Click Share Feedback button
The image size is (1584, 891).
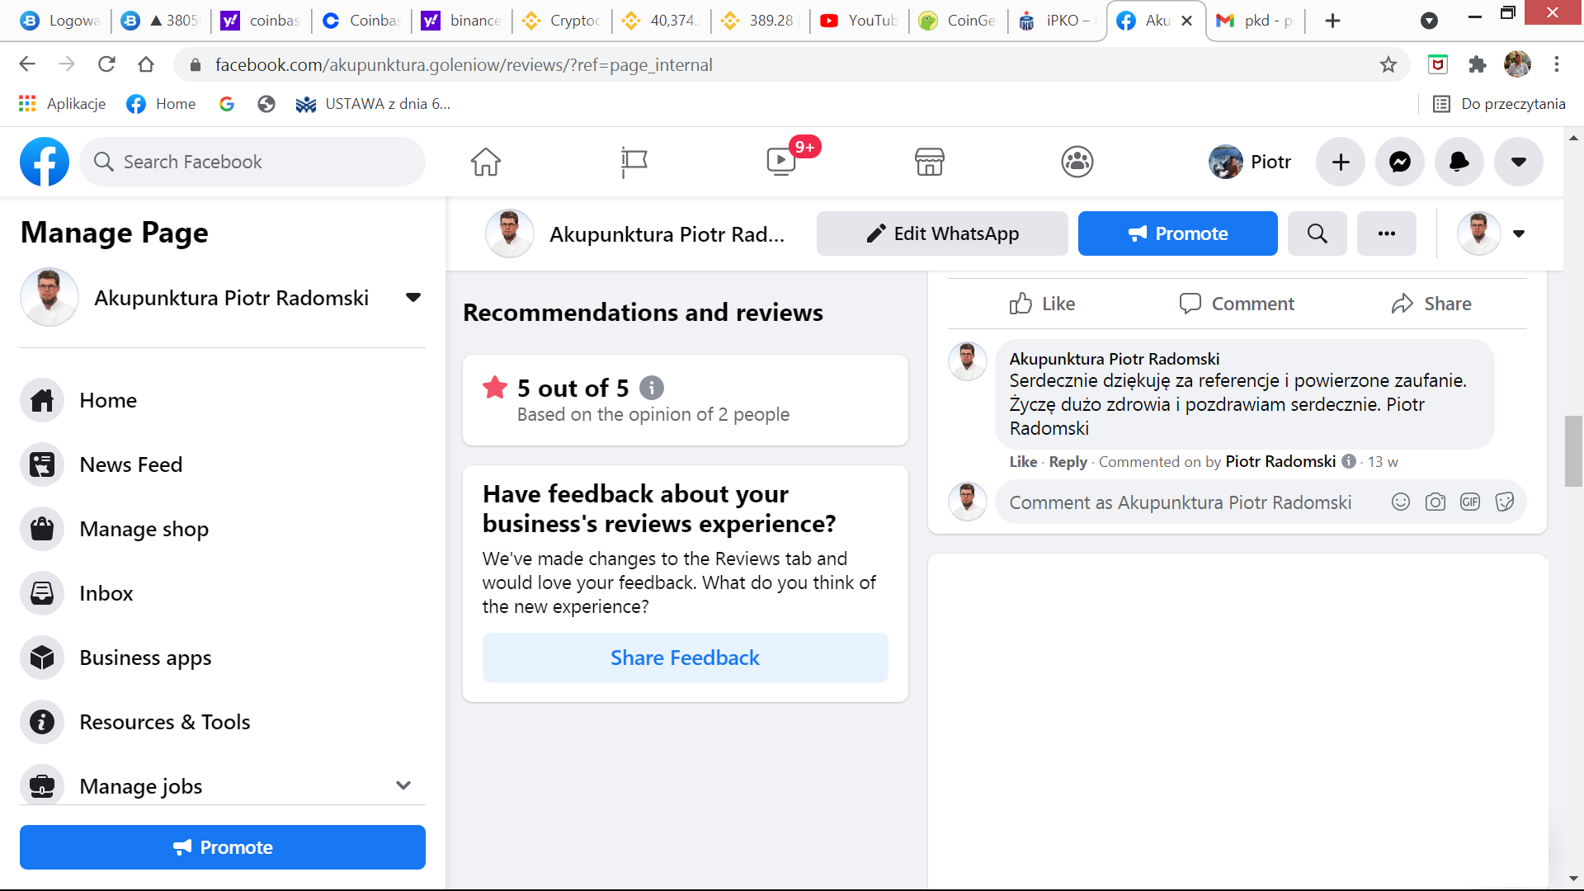686,658
